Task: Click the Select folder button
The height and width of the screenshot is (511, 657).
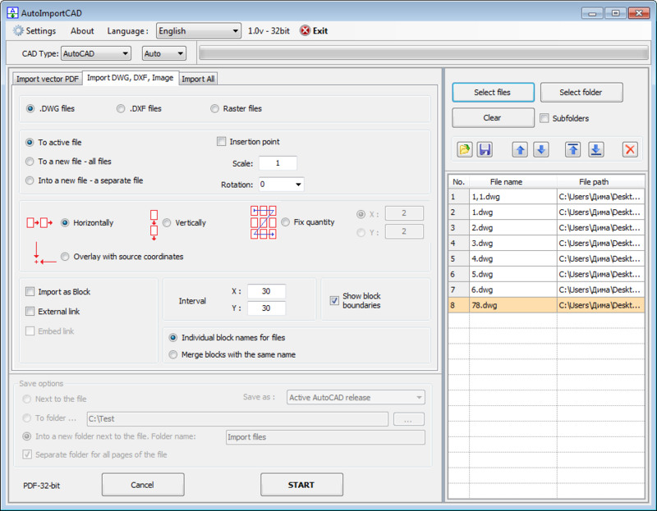Action: (581, 93)
